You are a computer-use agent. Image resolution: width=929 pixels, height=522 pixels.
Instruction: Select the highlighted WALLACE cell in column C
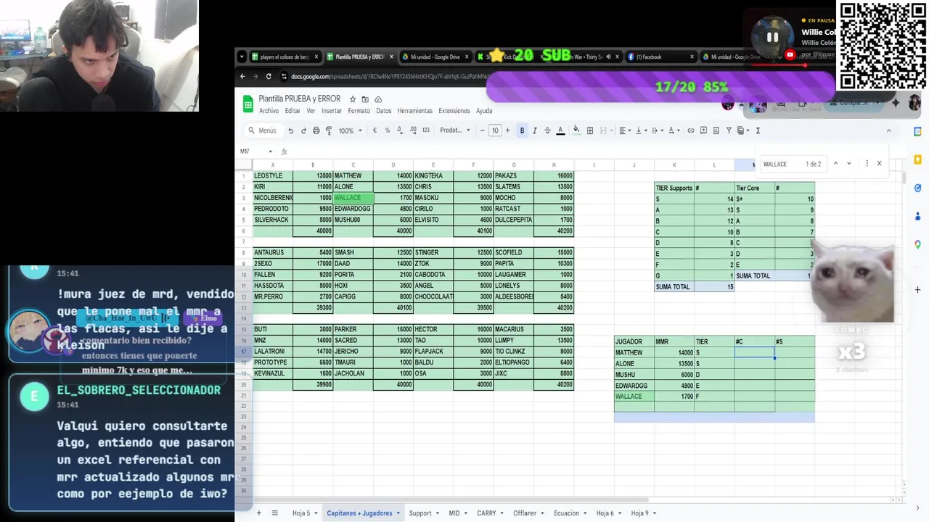[353, 198]
